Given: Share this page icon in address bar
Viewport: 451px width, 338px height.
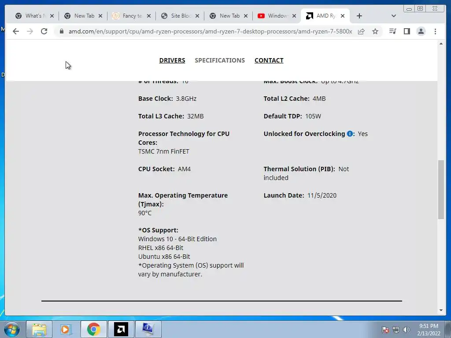Looking at the screenshot, I should pyautogui.click(x=361, y=31).
